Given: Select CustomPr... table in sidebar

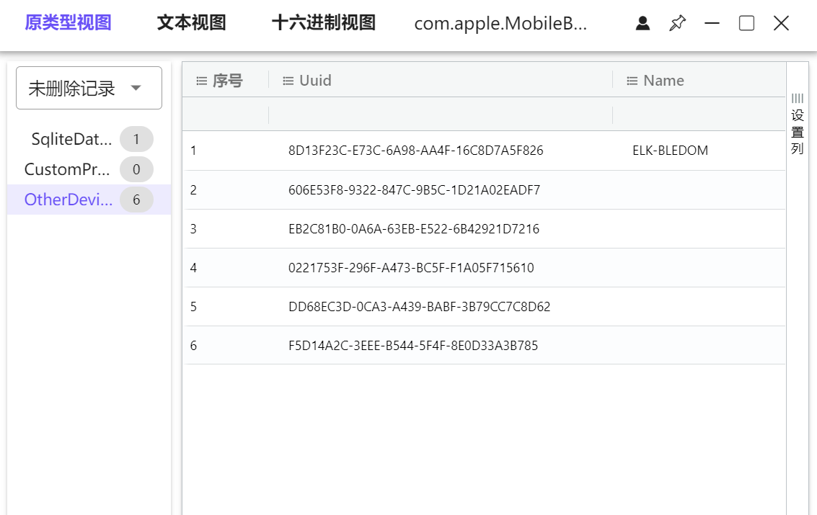Looking at the screenshot, I should coord(69,170).
